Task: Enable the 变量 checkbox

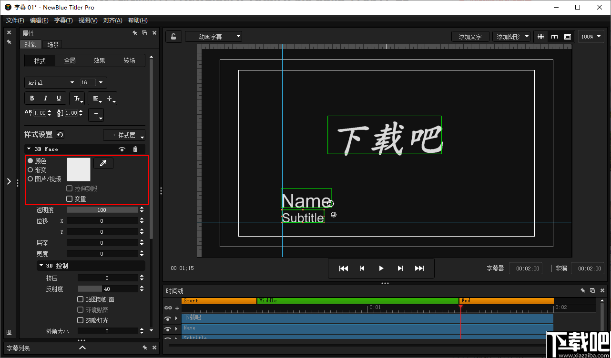Action: click(69, 199)
